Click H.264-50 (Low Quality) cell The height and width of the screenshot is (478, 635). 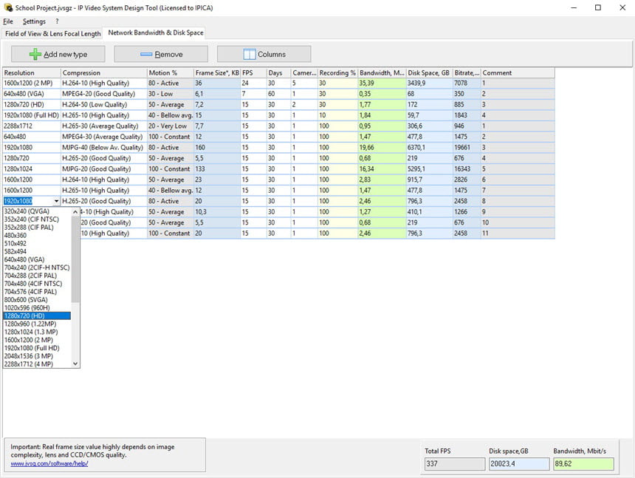coord(103,104)
